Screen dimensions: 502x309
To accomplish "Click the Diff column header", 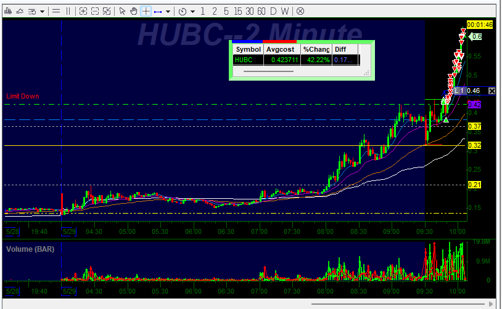I will (x=345, y=49).
